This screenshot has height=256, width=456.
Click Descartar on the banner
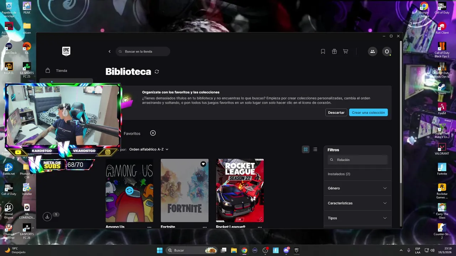point(336,112)
